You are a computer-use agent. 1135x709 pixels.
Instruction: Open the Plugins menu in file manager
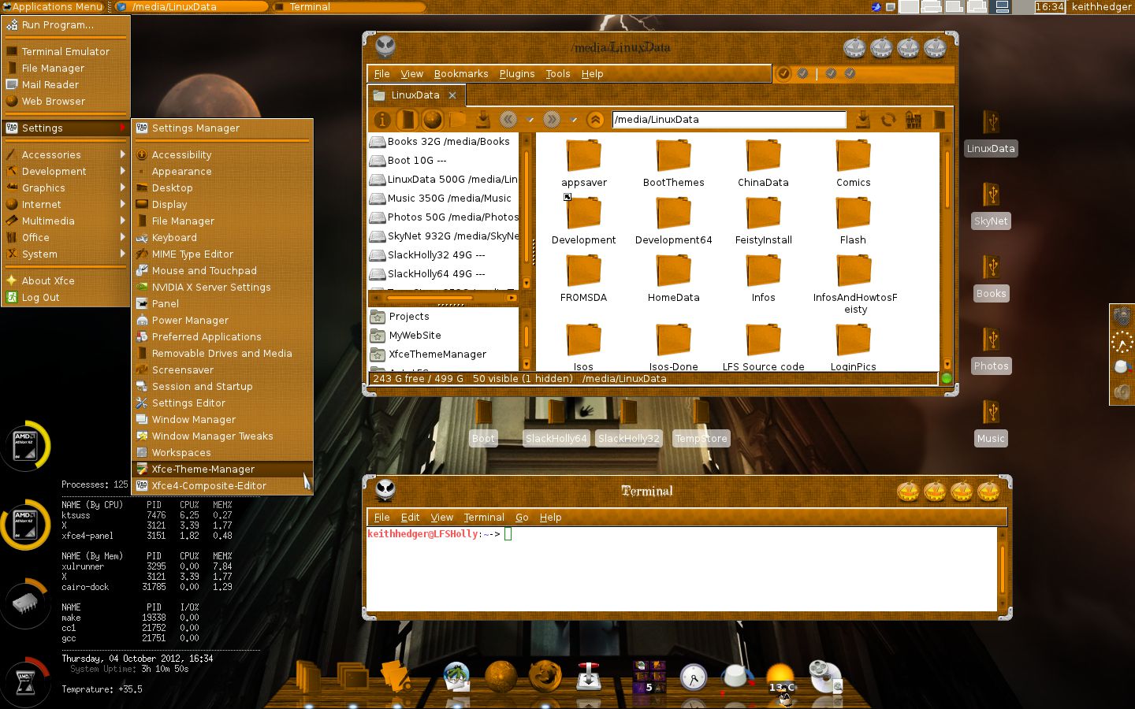point(517,73)
